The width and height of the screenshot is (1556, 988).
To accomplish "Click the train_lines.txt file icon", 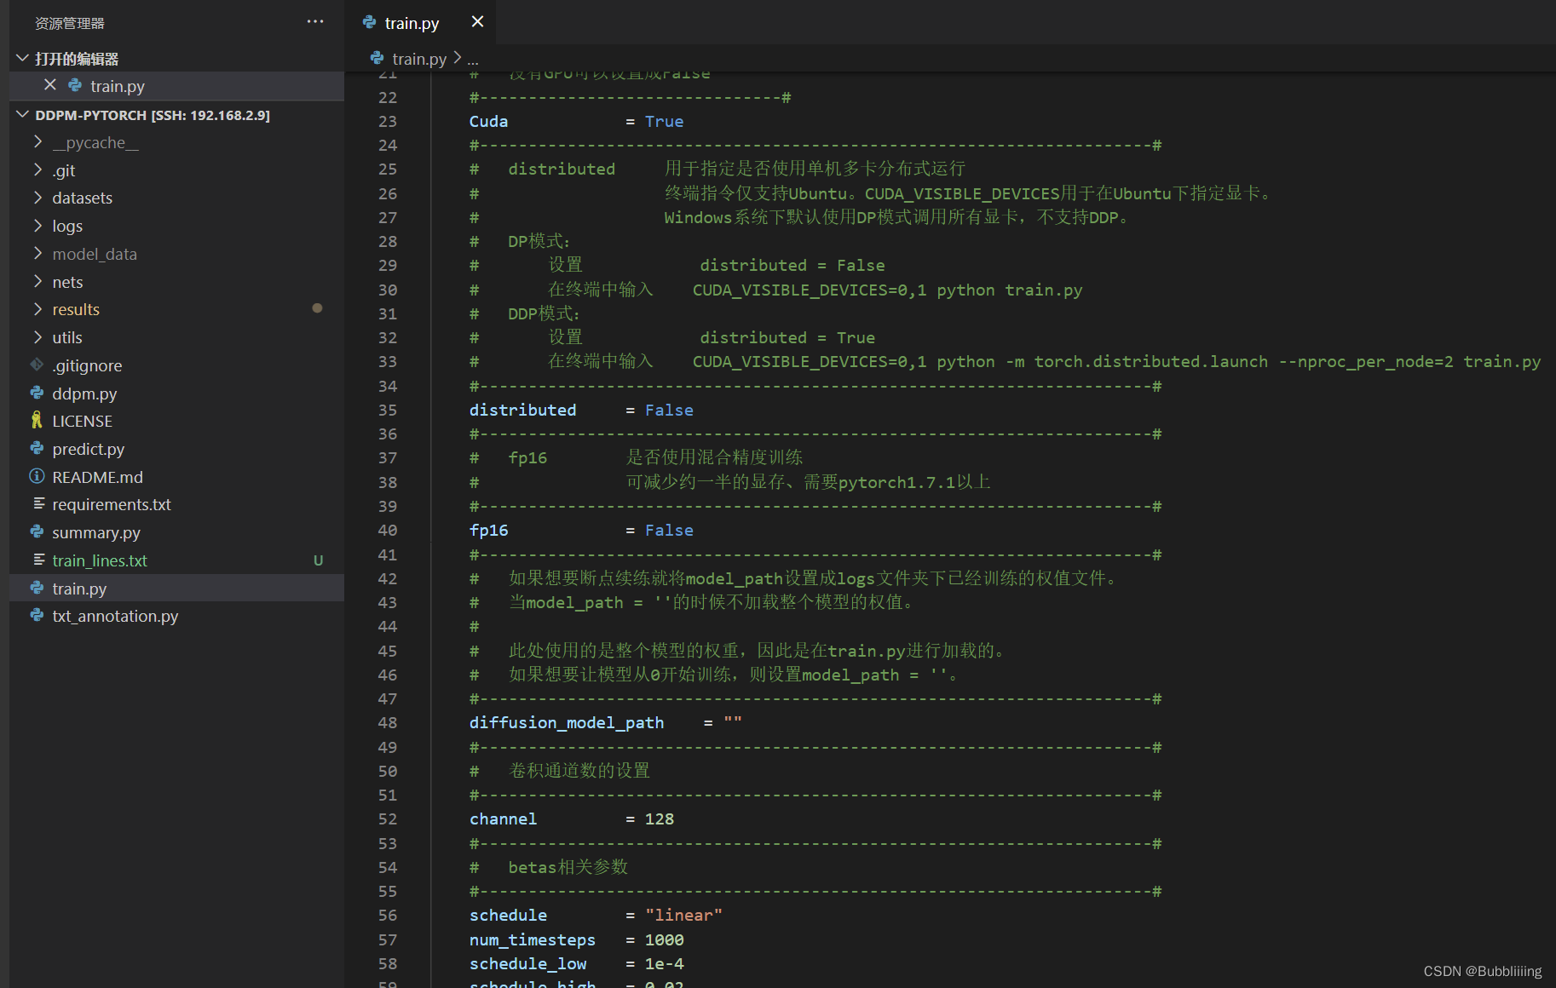I will 38,560.
